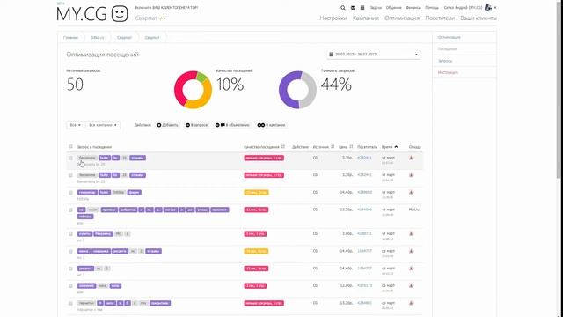This screenshot has width=563, height=317.
Task: Click the double circle icon on В кампании
Action: point(261,125)
